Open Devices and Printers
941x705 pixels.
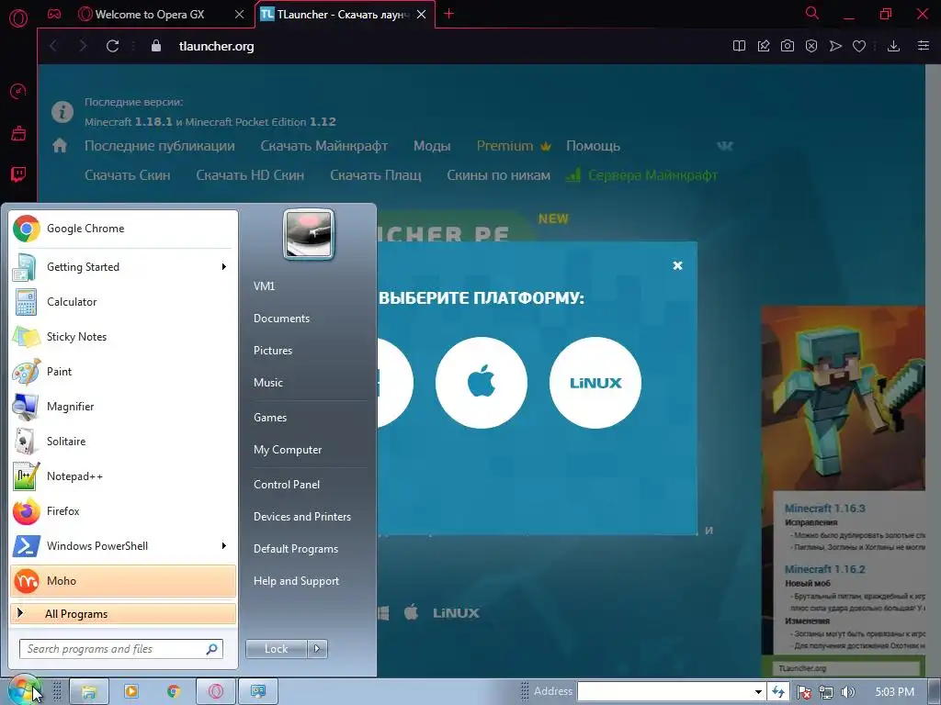[301, 517]
